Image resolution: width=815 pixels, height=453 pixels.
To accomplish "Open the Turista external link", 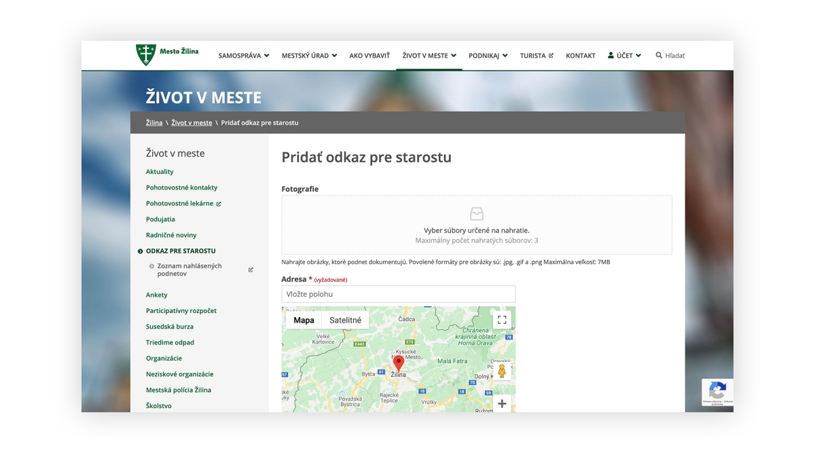I will pos(537,56).
